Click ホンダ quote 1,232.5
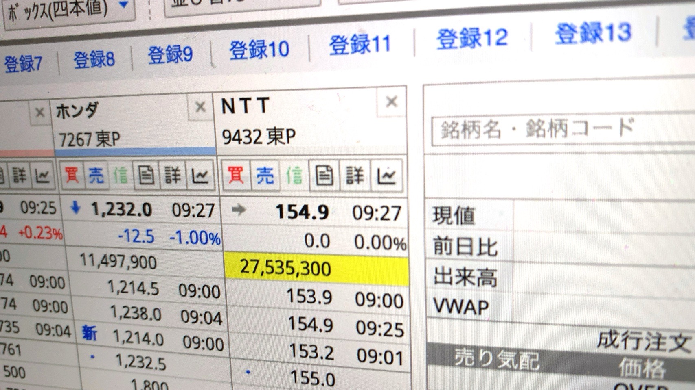The image size is (695, 390). click(x=141, y=361)
